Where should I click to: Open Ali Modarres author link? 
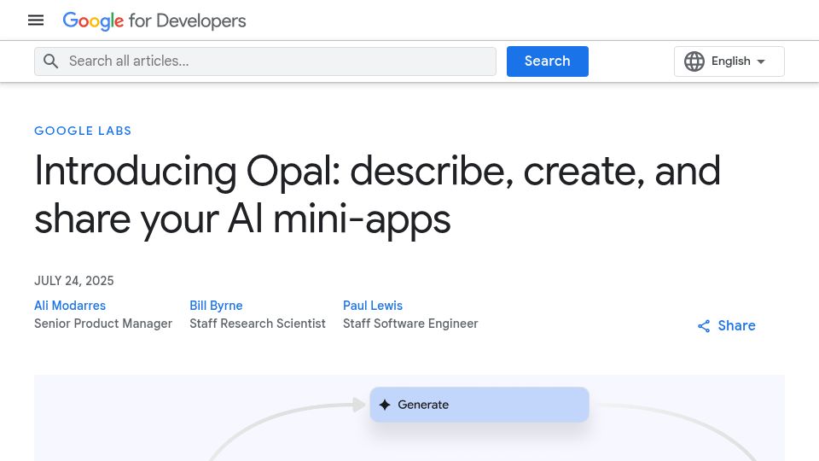(x=70, y=306)
